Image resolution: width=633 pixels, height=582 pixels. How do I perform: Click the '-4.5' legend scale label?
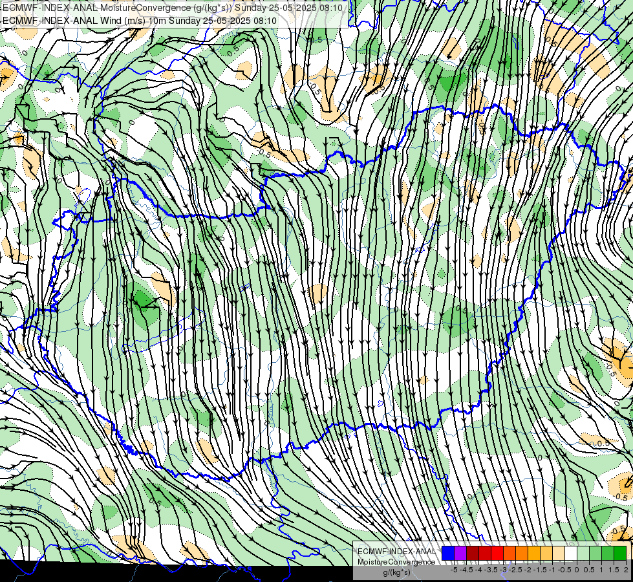467,570
